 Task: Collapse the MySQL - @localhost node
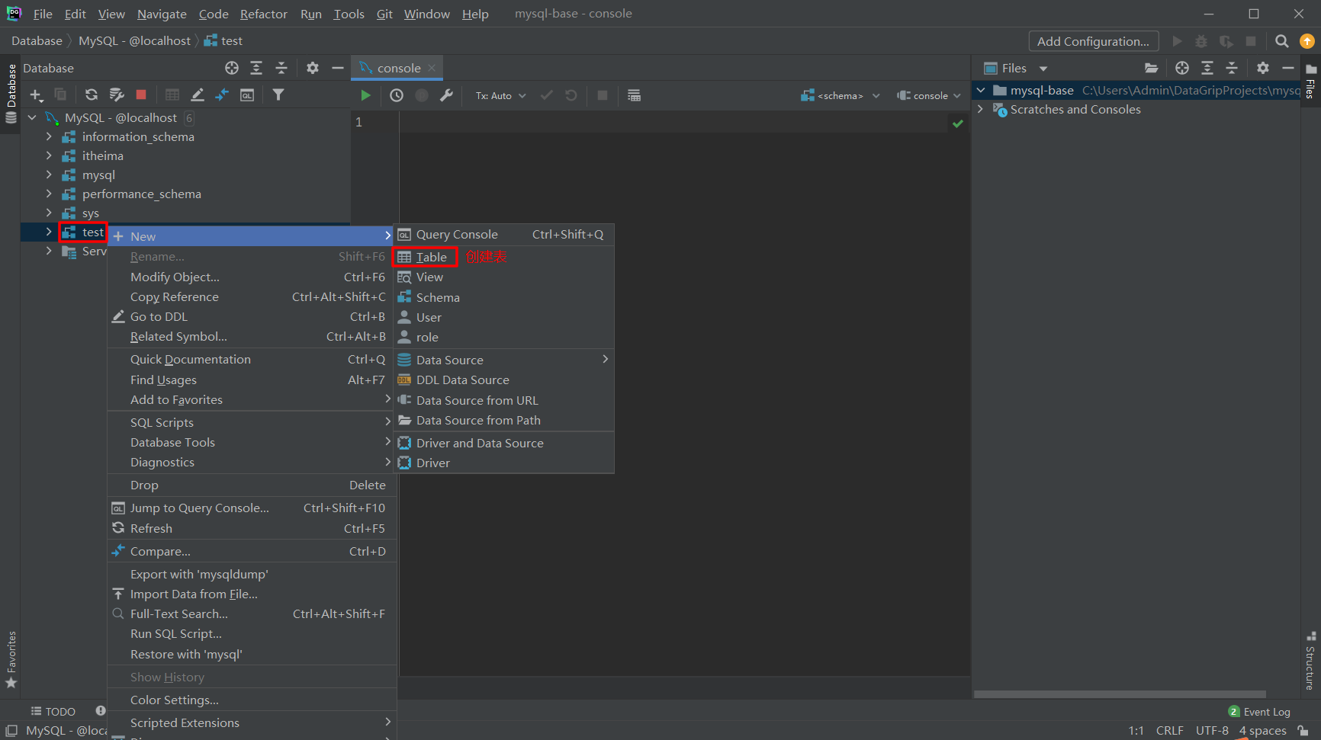click(x=32, y=117)
